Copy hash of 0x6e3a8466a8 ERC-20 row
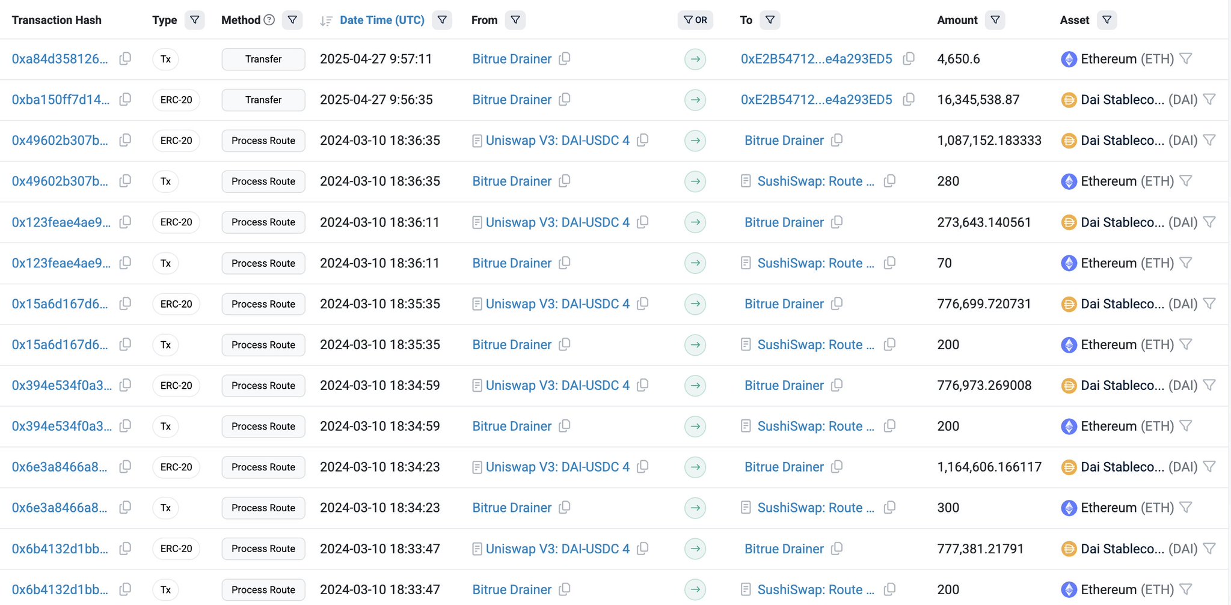Image resolution: width=1231 pixels, height=605 pixels. pos(125,467)
